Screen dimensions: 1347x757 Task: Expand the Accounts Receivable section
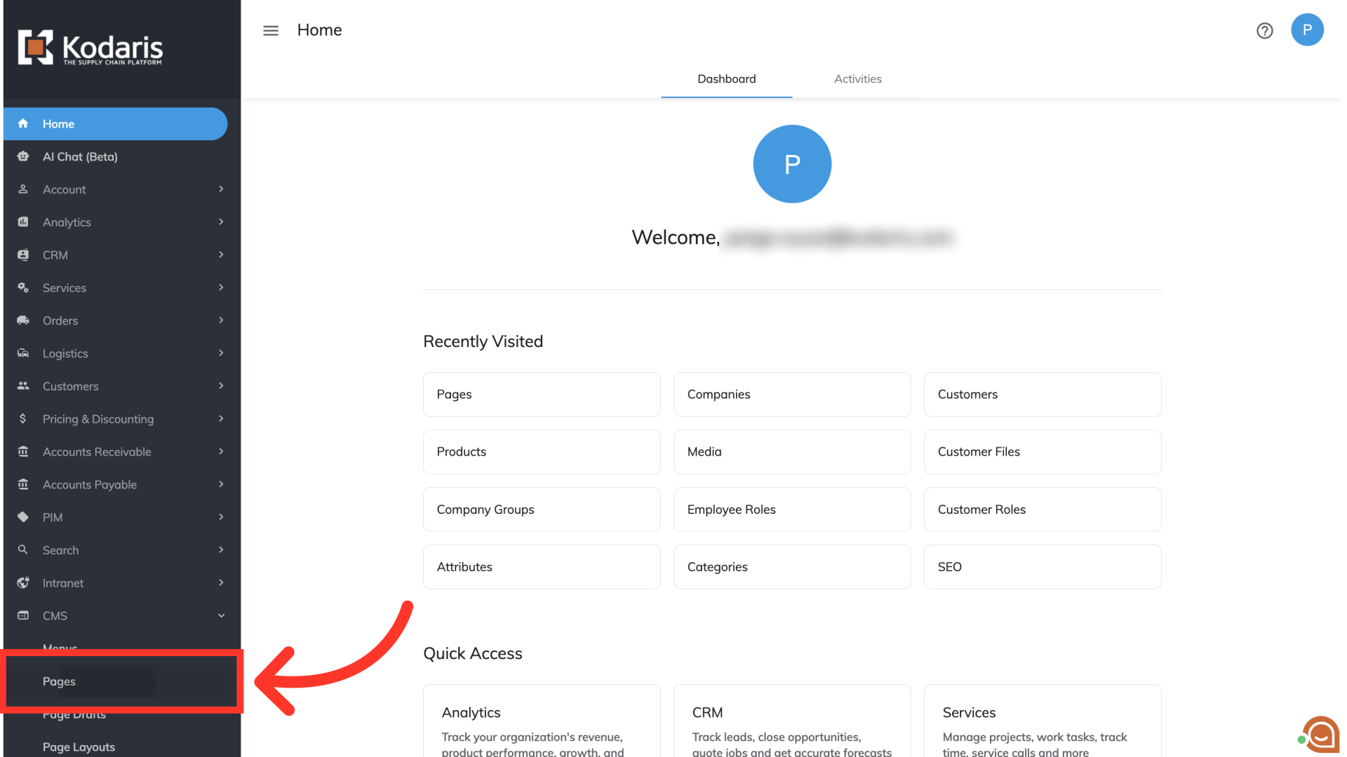(x=221, y=451)
